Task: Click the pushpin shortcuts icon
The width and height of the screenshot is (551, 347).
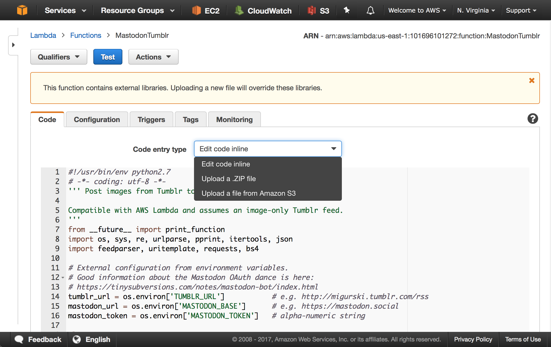Action: coord(347,10)
